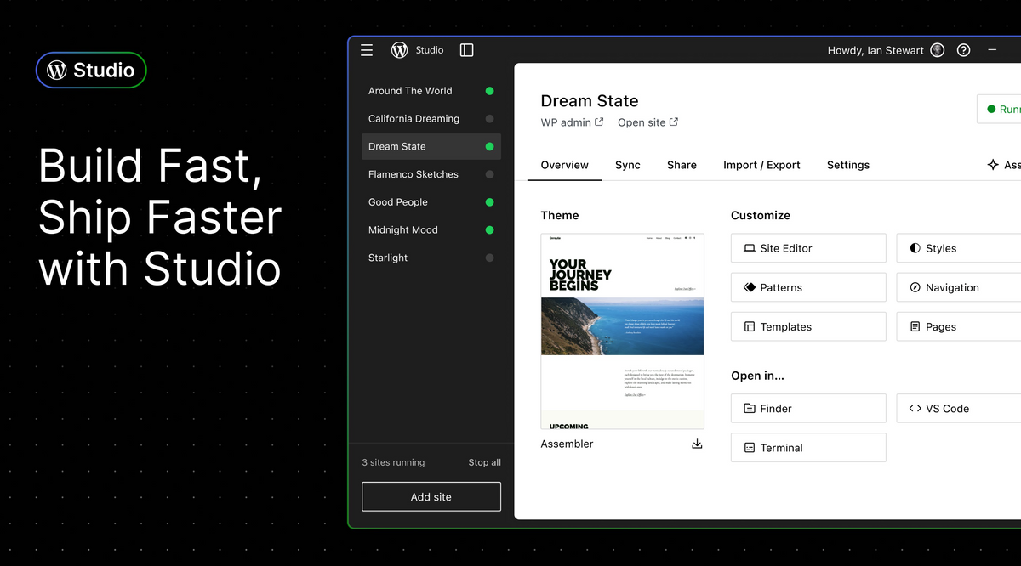Image resolution: width=1021 pixels, height=566 pixels.
Task: Select the Midnight Mood site
Action: click(431, 229)
